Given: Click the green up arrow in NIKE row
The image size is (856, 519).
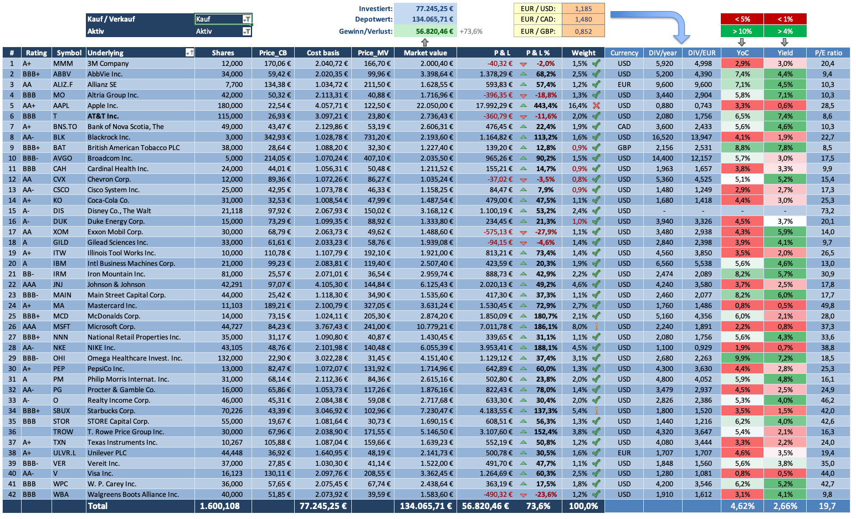Looking at the screenshot, I should click(x=524, y=347).
